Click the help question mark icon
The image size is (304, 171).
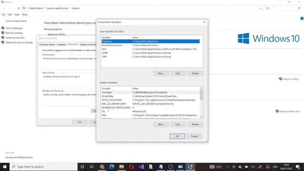(302, 19)
